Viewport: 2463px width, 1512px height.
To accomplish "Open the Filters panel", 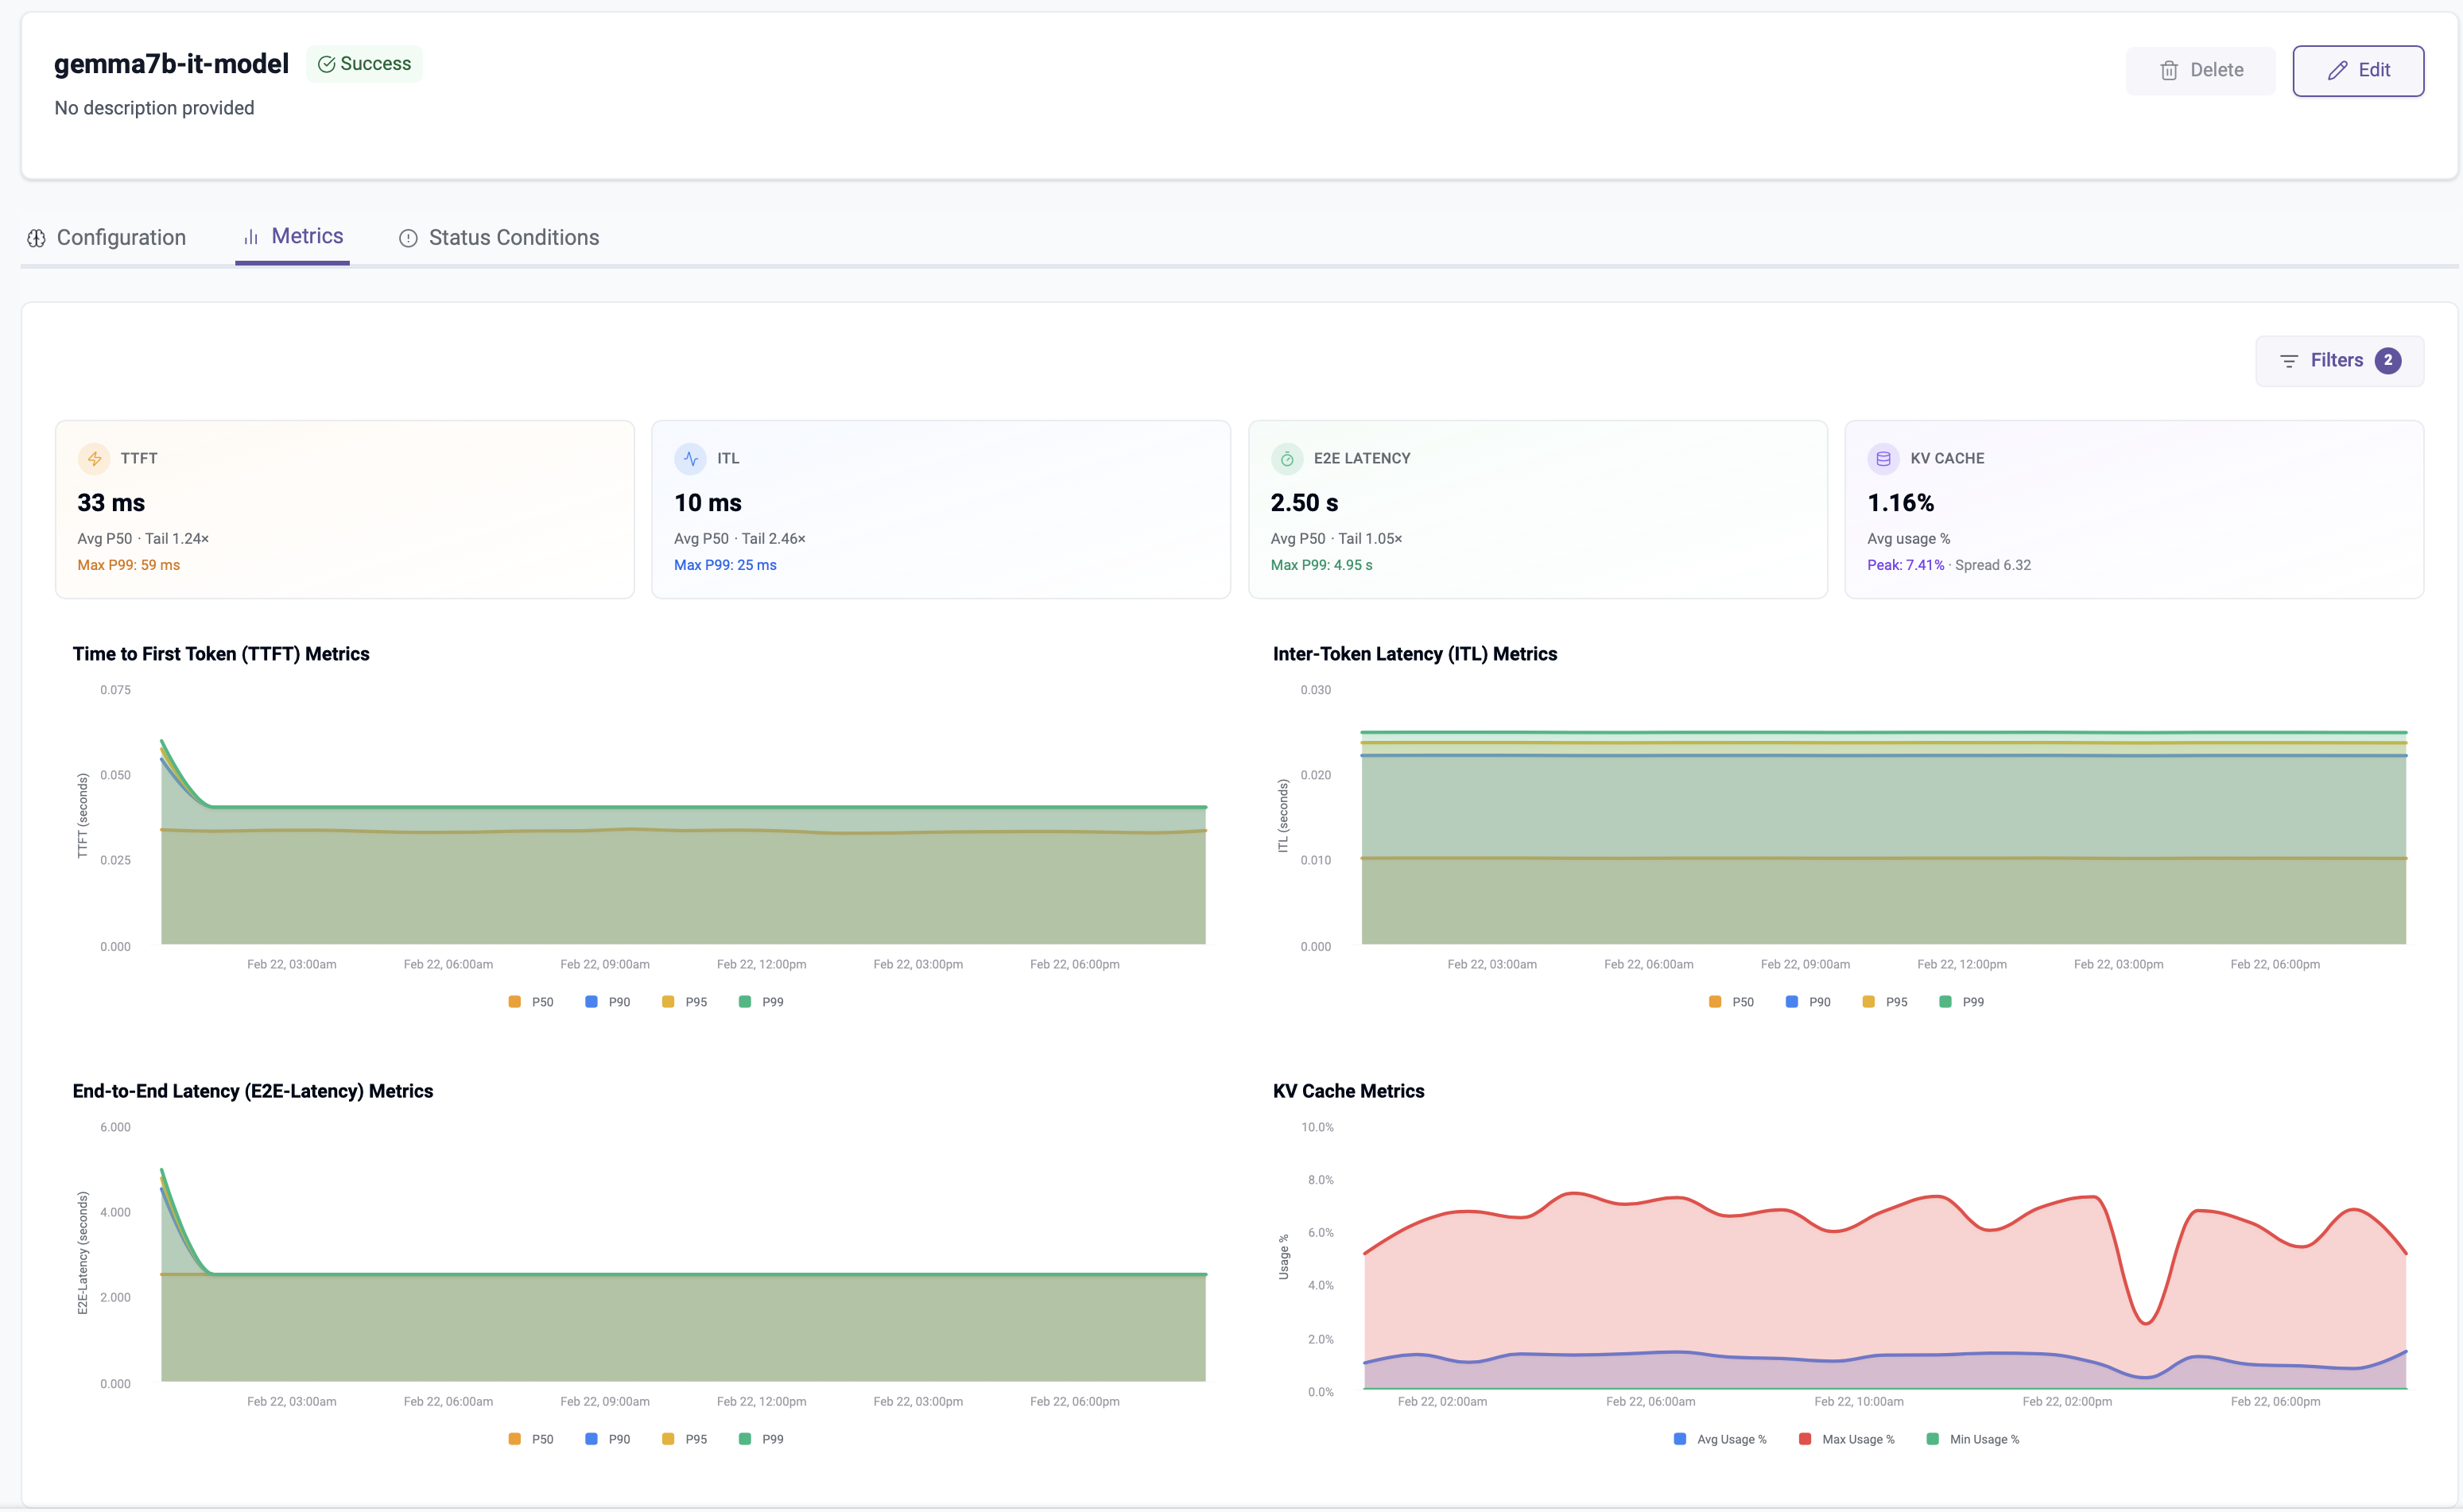I will point(2338,361).
